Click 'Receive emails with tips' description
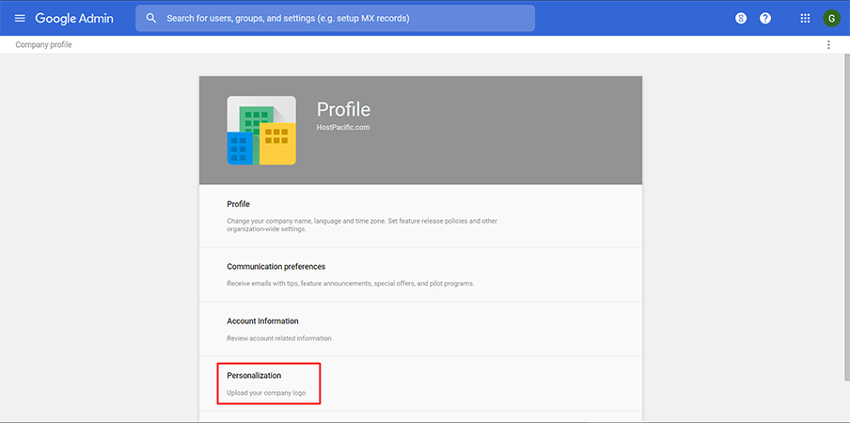Image resolution: width=850 pixels, height=423 pixels. (x=350, y=283)
